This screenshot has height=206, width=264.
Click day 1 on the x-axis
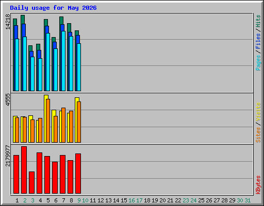point(17,200)
